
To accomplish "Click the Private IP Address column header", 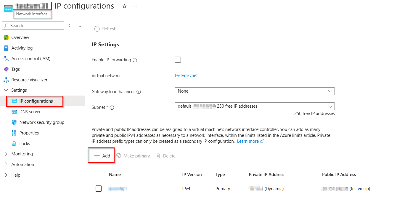I will [x=266, y=175].
